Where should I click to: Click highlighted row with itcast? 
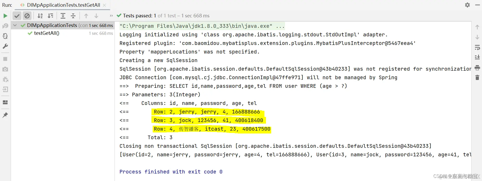[212, 129]
